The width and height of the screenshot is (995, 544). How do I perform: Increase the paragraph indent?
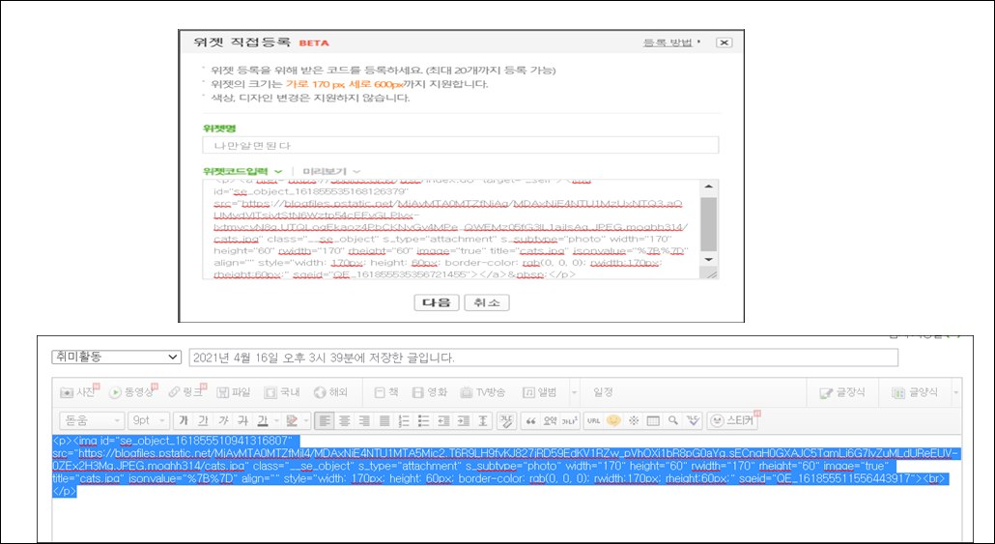(464, 420)
